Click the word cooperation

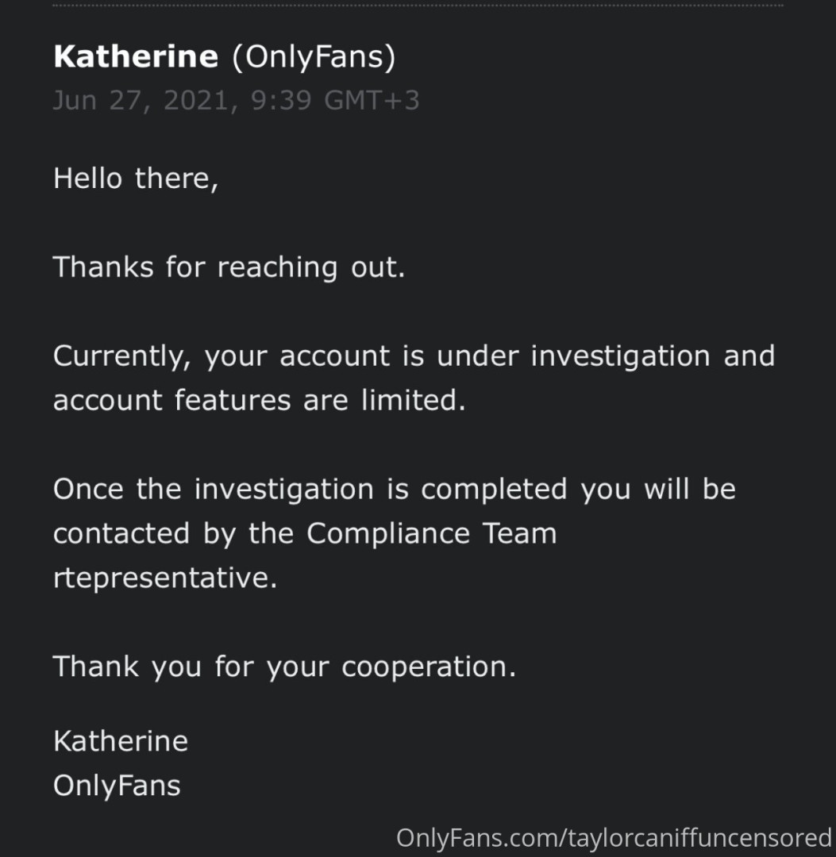pos(429,667)
